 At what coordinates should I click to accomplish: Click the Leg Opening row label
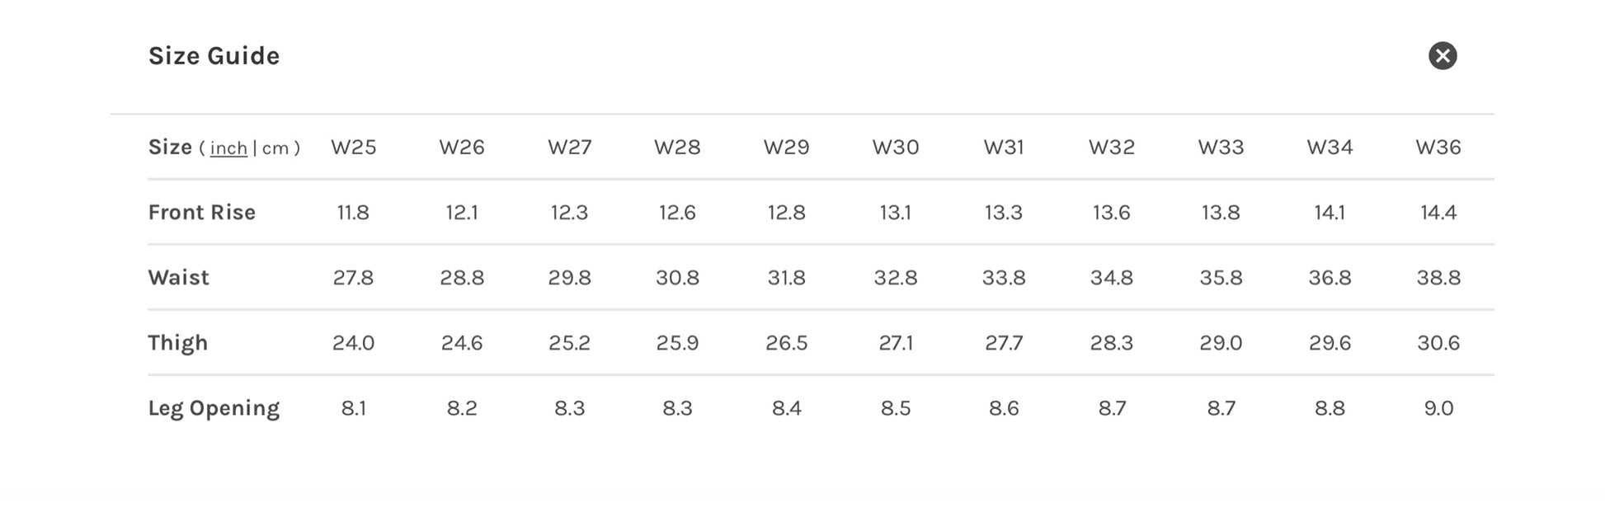click(x=214, y=408)
